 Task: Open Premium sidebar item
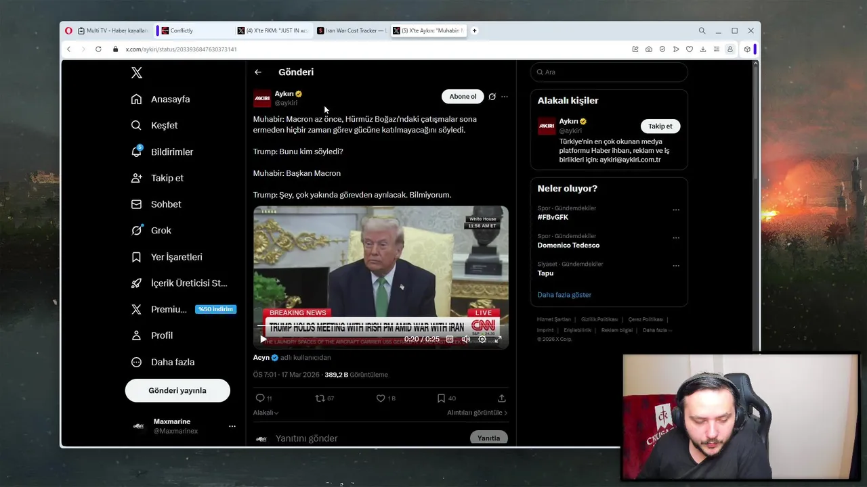coord(159,309)
